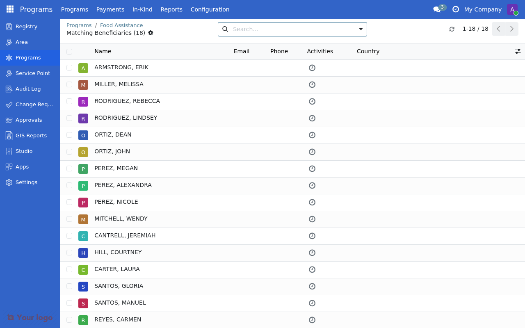The height and width of the screenshot is (328, 525).
Task: Open My Company account link
Action: tap(483, 9)
